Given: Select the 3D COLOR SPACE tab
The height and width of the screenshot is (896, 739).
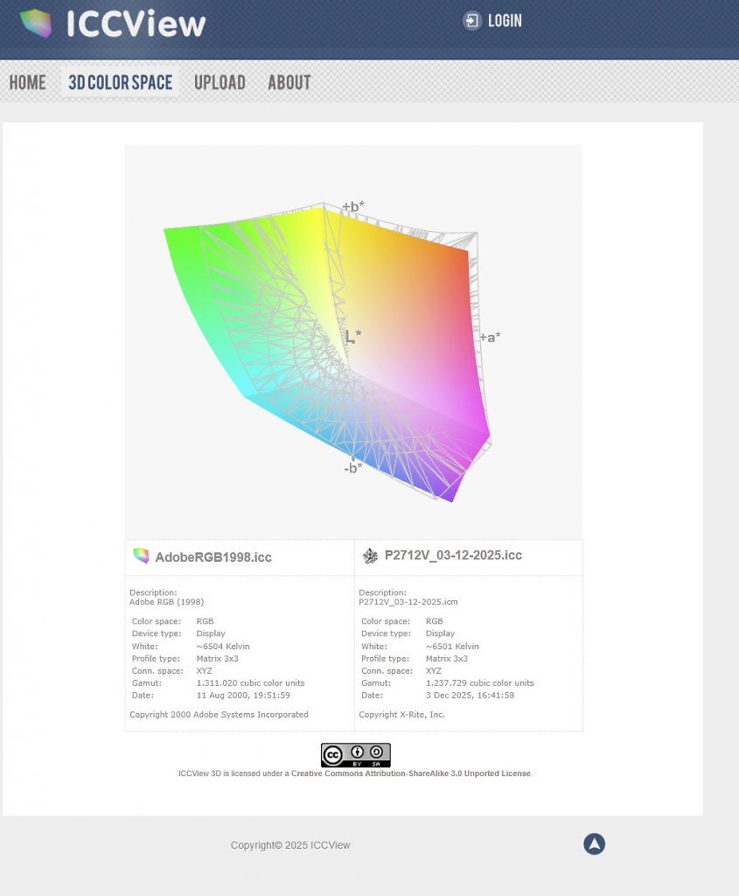Looking at the screenshot, I should (x=121, y=82).
